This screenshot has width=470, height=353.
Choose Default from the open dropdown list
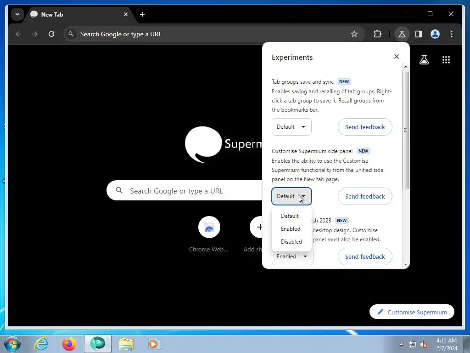(291, 216)
